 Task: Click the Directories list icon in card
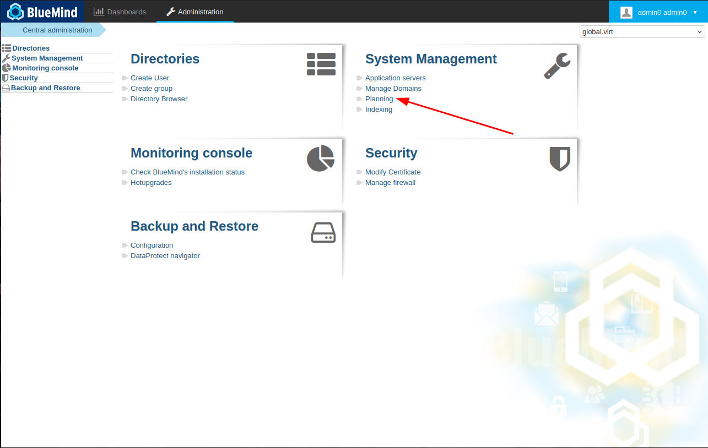(321, 64)
